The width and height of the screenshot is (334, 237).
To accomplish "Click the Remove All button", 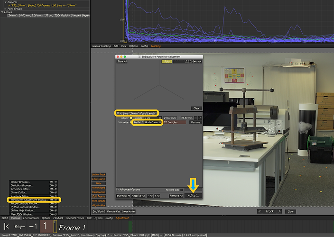I will (x=176, y=196).
